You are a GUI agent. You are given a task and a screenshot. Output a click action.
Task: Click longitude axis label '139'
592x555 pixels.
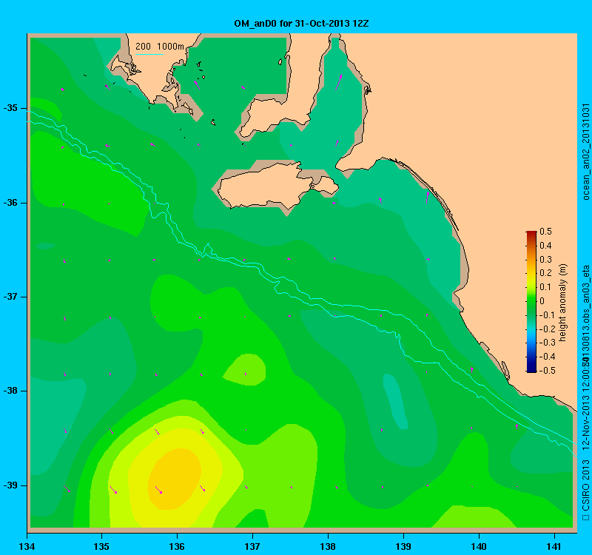[403, 546]
